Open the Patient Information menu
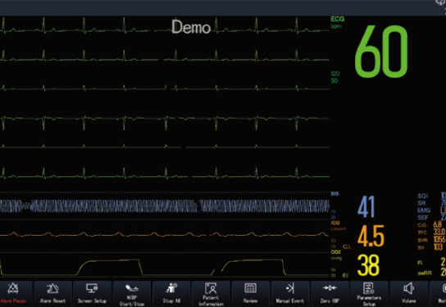This screenshot has width=446, height=307. [211, 294]
